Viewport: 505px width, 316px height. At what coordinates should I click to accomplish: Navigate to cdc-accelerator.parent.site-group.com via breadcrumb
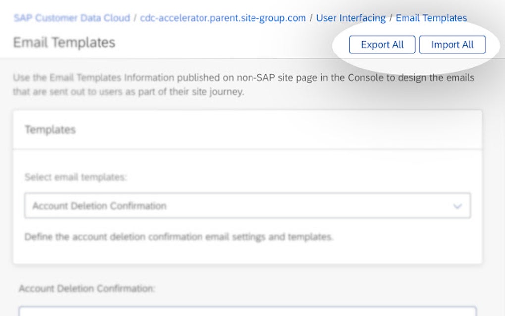click(222, 18)
